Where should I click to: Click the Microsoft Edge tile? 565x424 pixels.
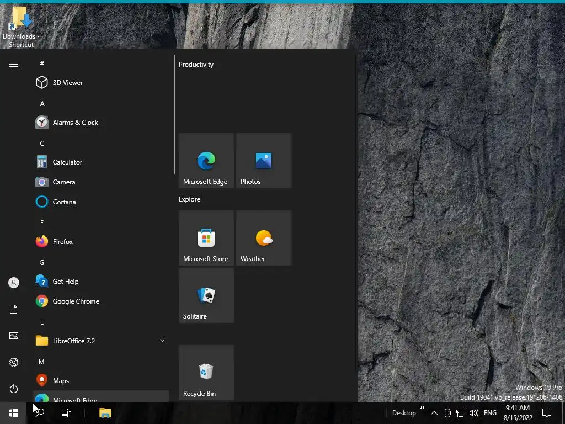206,161
